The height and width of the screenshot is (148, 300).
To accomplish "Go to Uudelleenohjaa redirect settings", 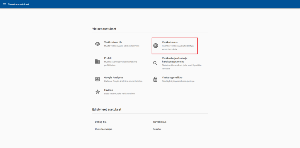I will 103,129.
